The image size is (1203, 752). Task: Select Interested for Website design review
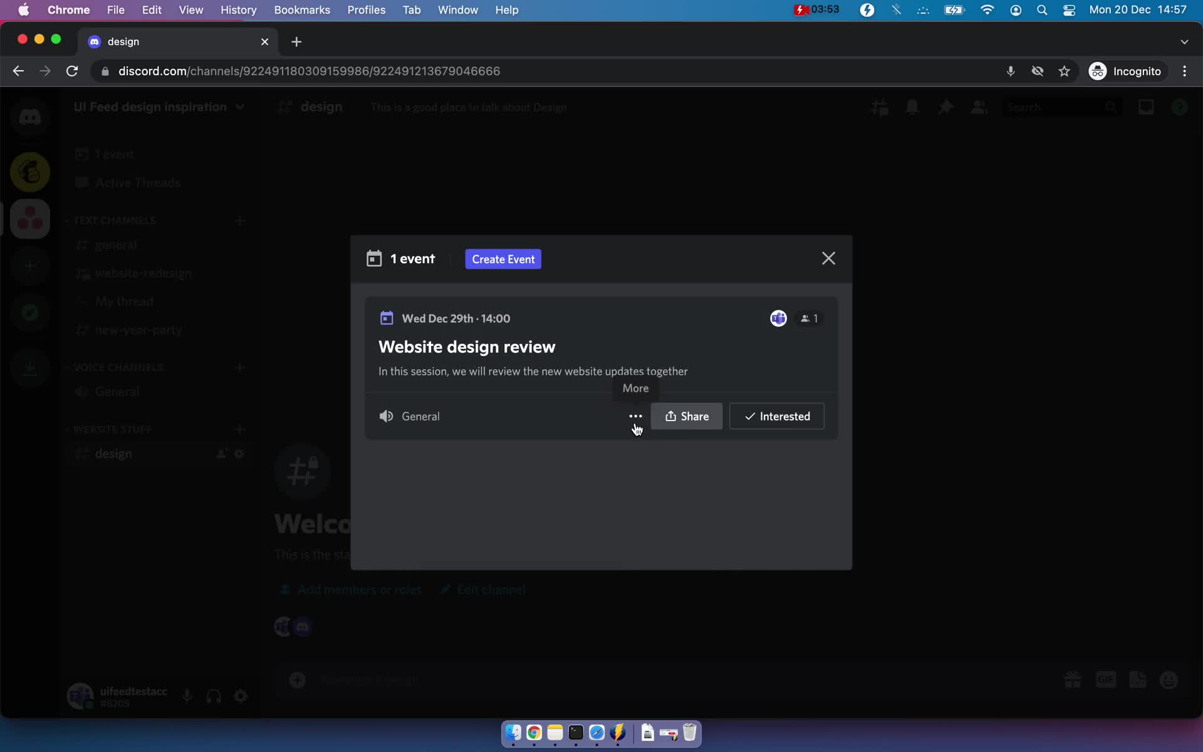pyautogui.click(x=776, y=416)
